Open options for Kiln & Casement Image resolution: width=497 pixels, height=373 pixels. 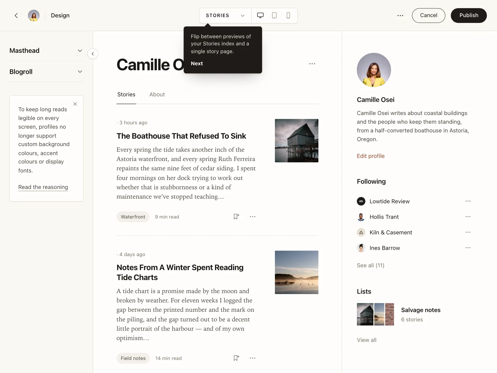coord(468,232)
